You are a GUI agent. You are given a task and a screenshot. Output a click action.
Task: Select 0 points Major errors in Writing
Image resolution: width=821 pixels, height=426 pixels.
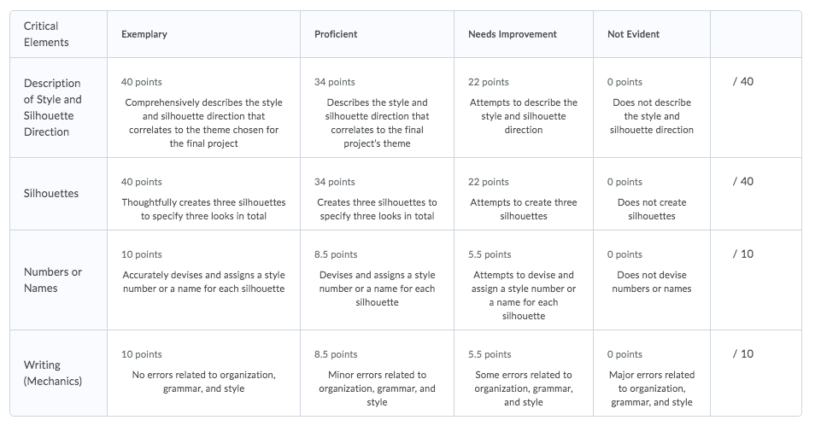tap(652, 373)
